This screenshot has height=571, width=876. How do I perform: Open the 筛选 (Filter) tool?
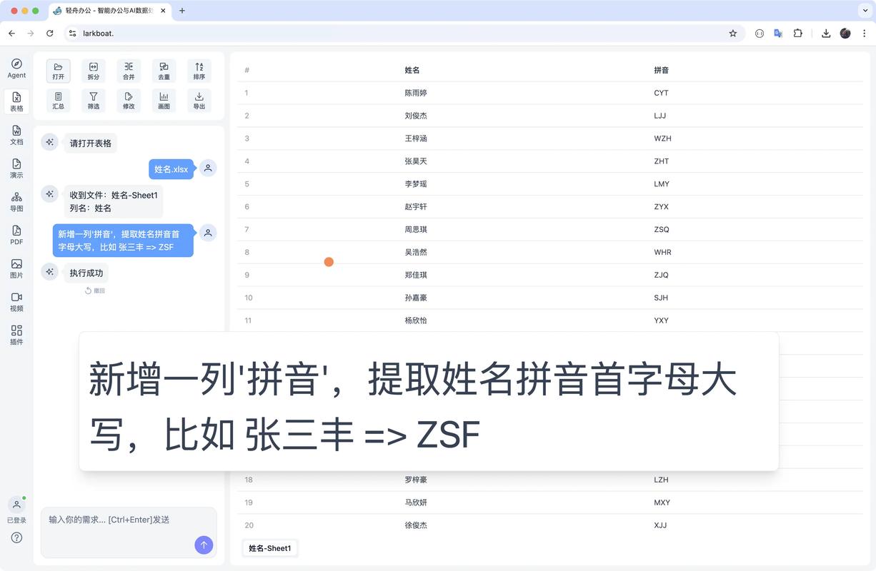[93, 100]
